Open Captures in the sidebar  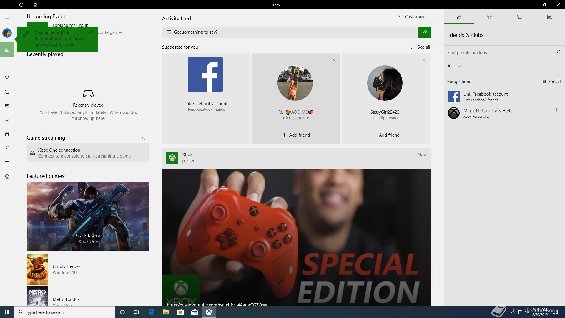(x=7, y=92)
